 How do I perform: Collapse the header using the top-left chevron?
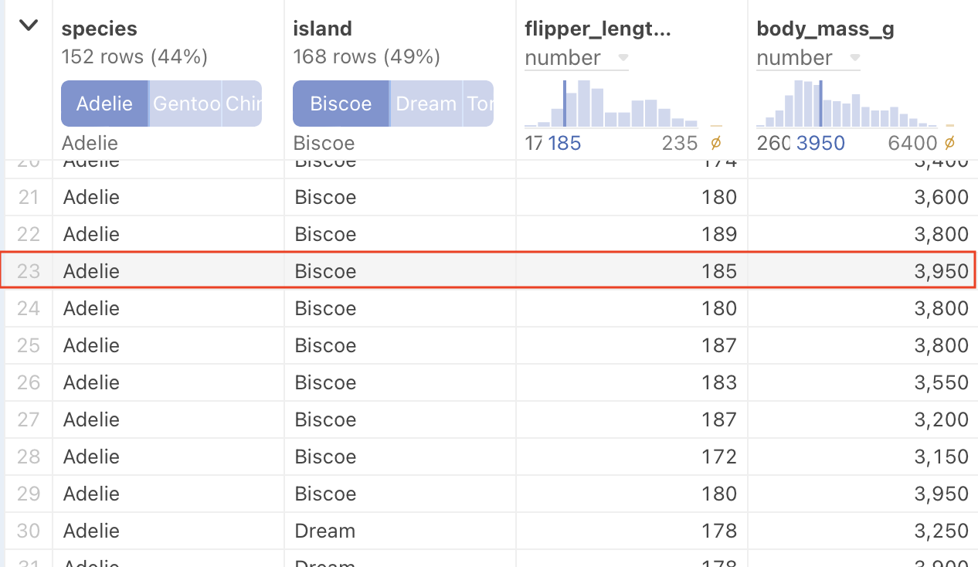(x=28, y=25)
